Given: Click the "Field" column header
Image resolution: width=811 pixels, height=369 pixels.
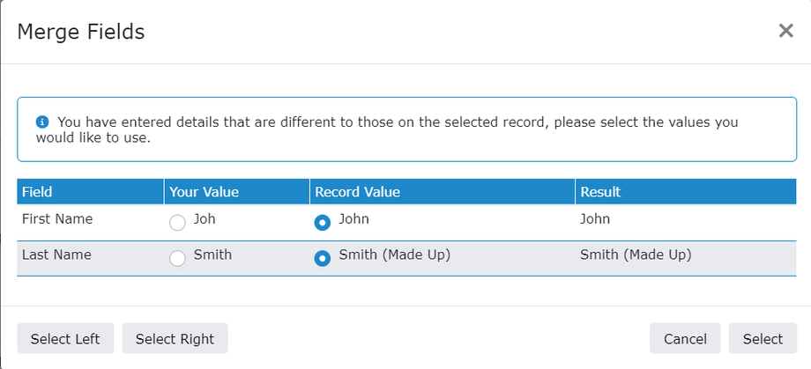Looking at the screenshot, I should pos(36,191).
